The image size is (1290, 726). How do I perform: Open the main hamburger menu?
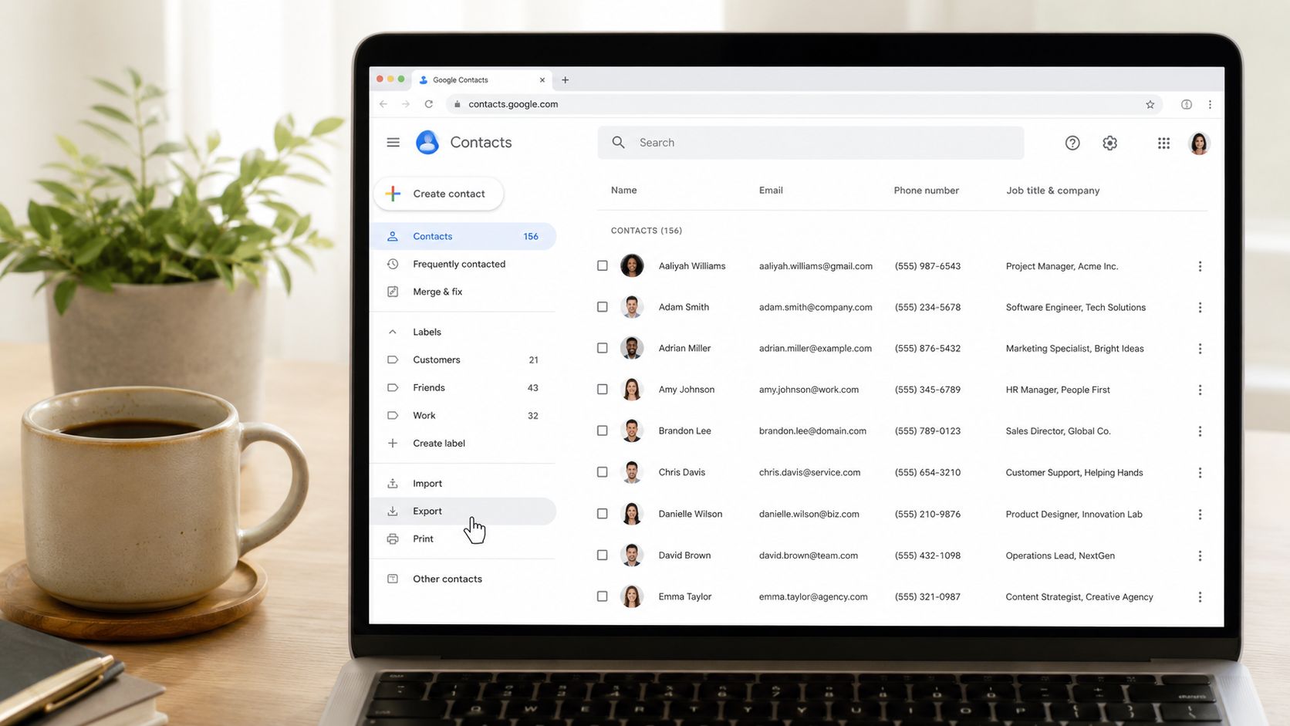393,142
